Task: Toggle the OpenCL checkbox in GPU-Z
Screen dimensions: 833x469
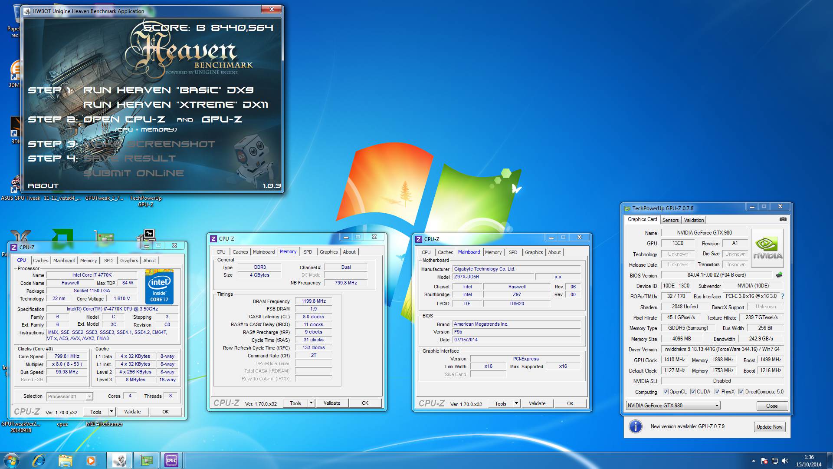Action: (666, 392)
